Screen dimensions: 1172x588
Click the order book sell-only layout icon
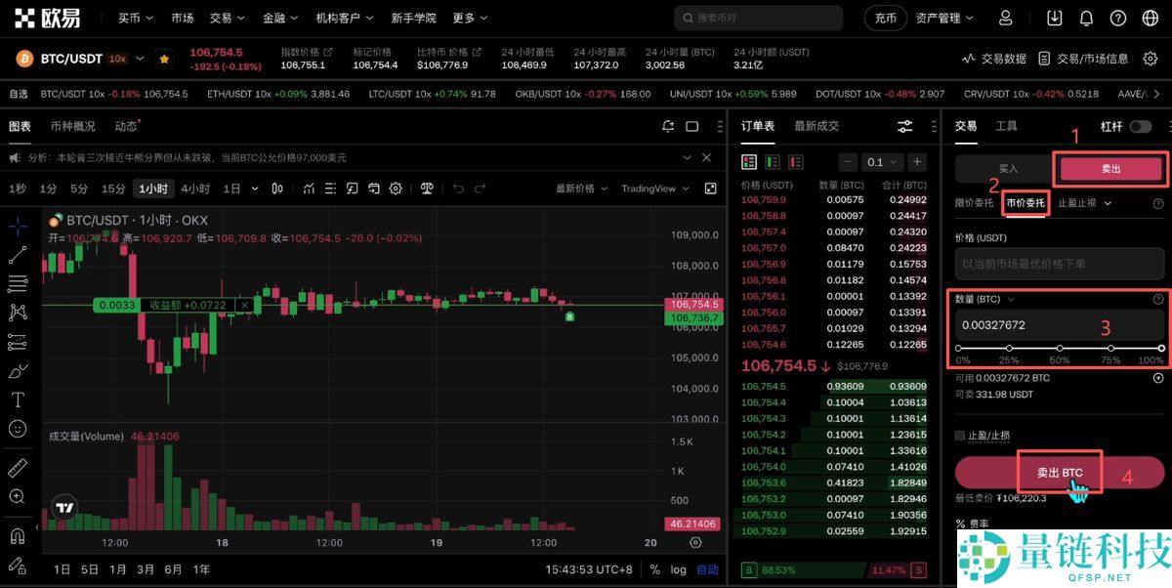[796, 161]
